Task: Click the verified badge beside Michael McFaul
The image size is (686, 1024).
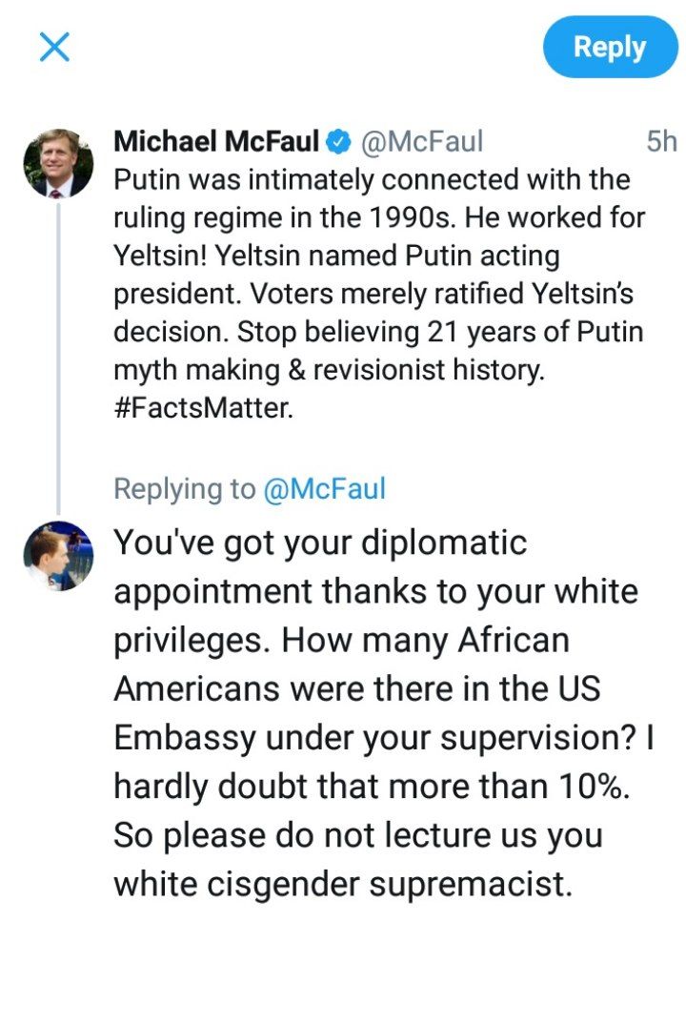Action: click(x=337, y=143)
